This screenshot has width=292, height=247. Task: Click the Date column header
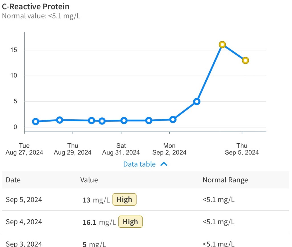tap(13, 180)
